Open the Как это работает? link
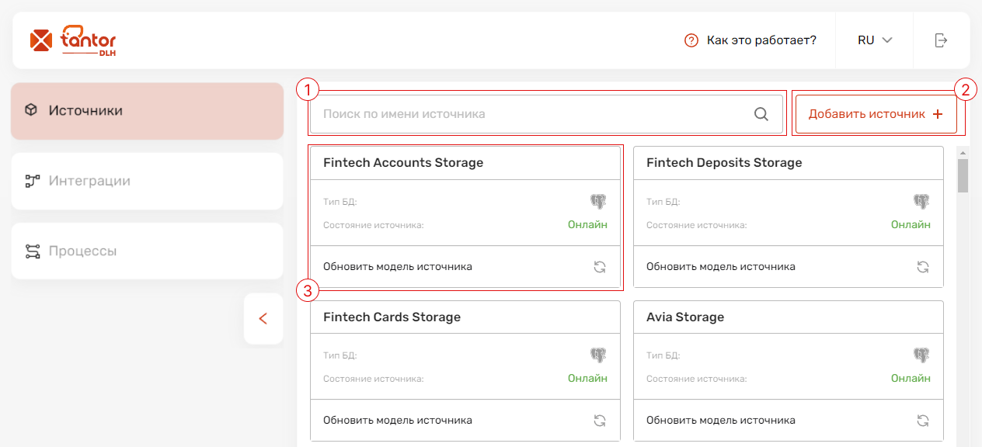The image size is (982, 447). point(761,40)
